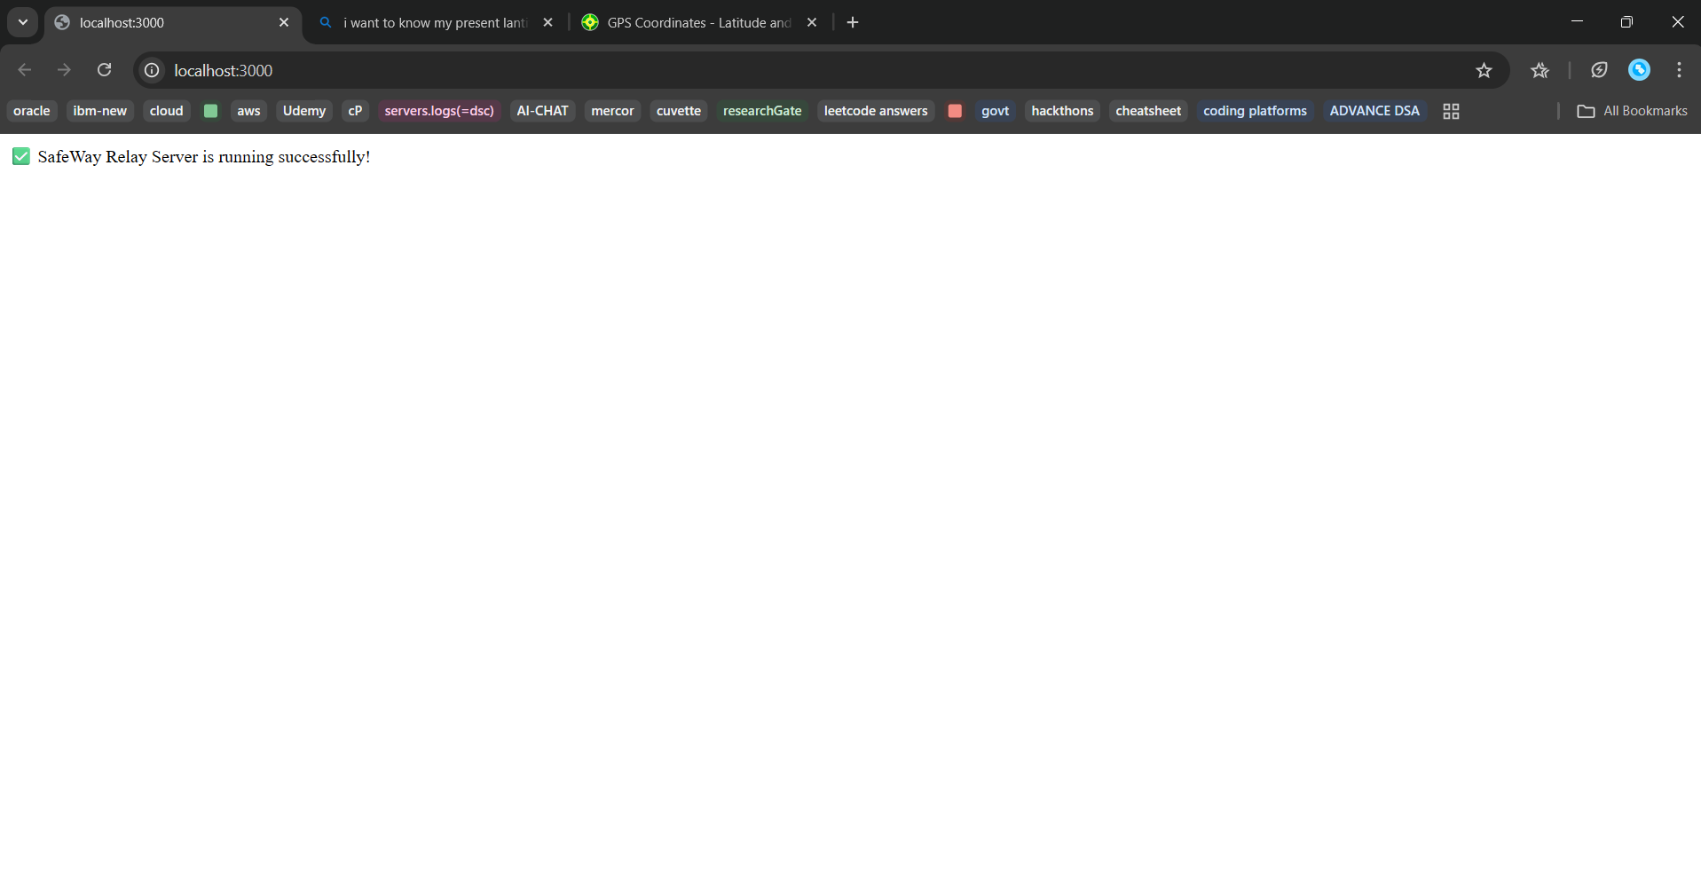Open the All Bookmarks folder

1632,111
